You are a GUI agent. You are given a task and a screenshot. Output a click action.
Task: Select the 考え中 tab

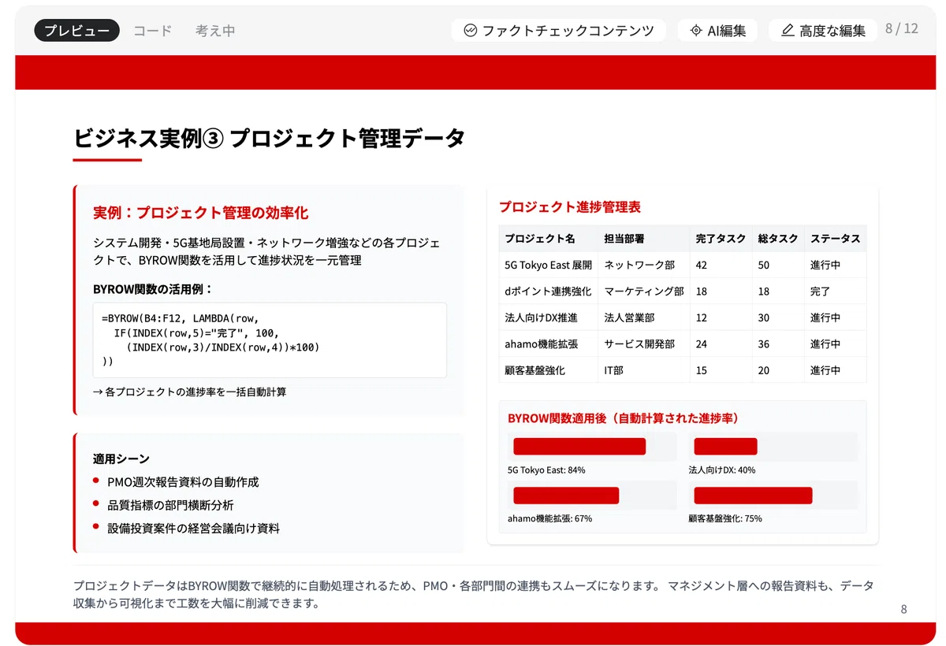215,31
